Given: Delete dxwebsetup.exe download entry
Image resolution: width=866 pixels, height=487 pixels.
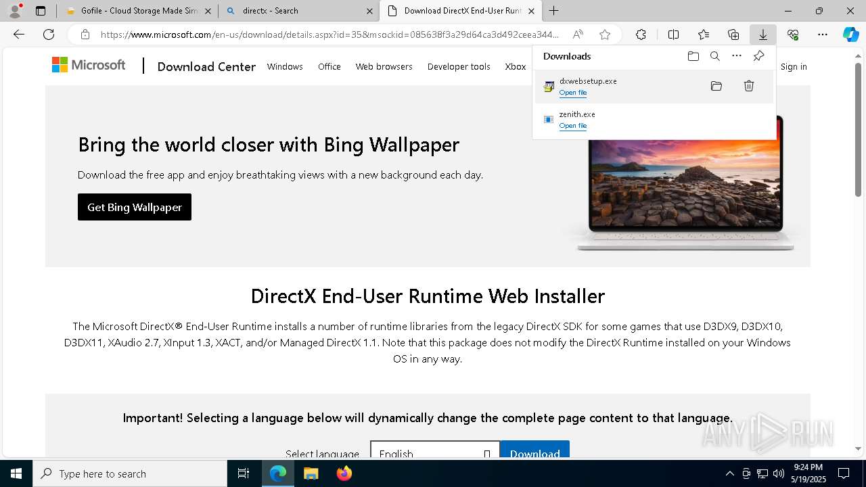Looking at the screenshot, I should (749, 86).
